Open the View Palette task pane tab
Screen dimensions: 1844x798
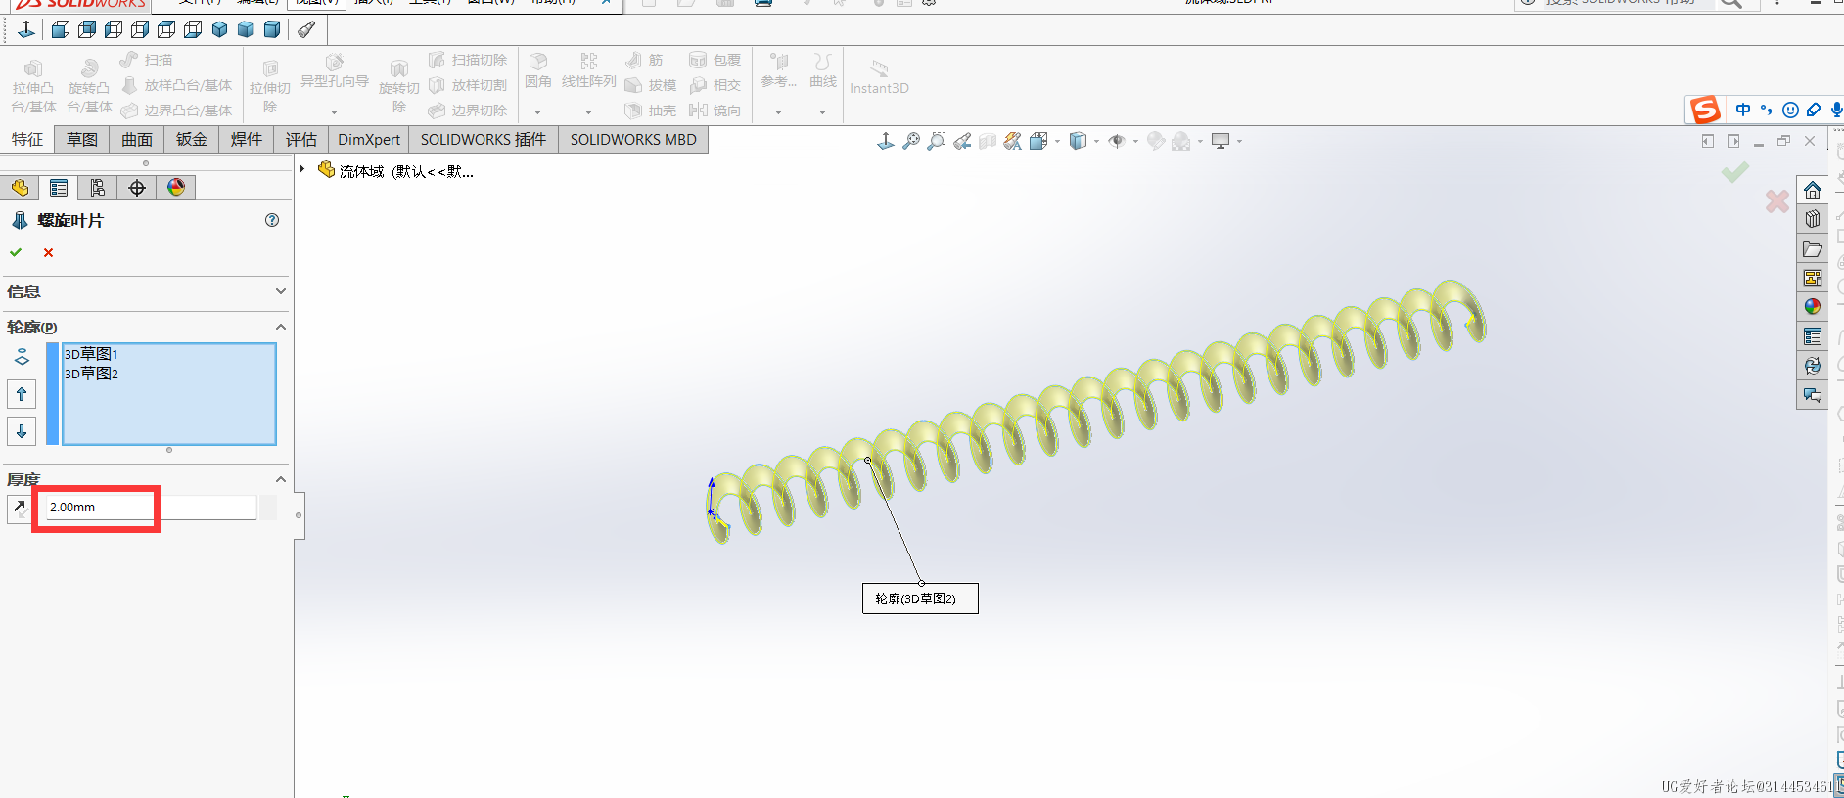[x=1813, y=278]
